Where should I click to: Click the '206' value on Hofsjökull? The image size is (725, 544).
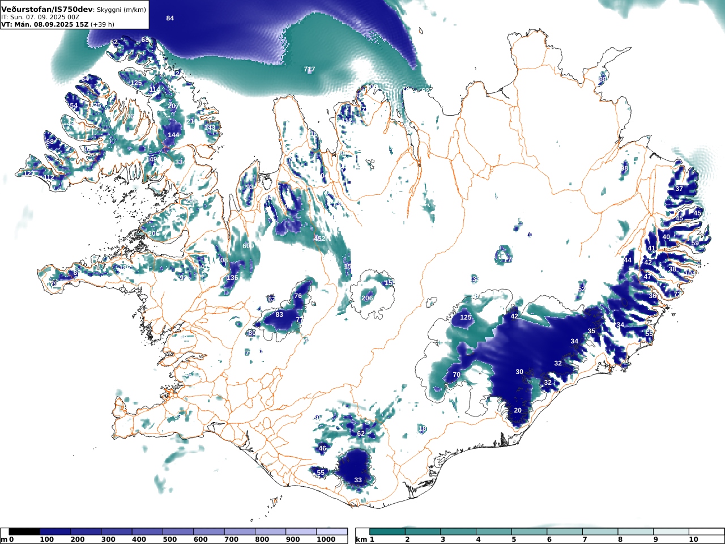click(367, 298)
